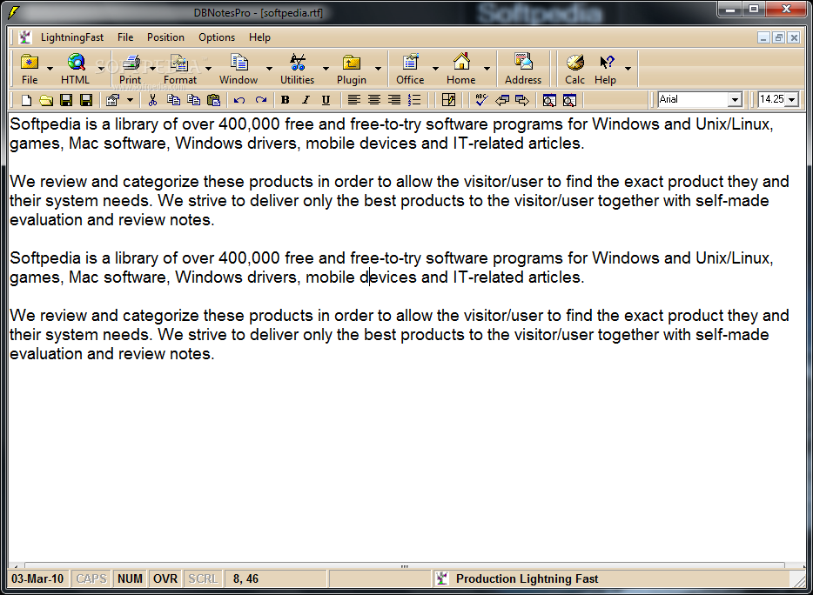The width and height of the screenshot is (813, 595).
Task: Click the 03-Mar-10 date in the status bar
Action: click(x=37, y=579)
